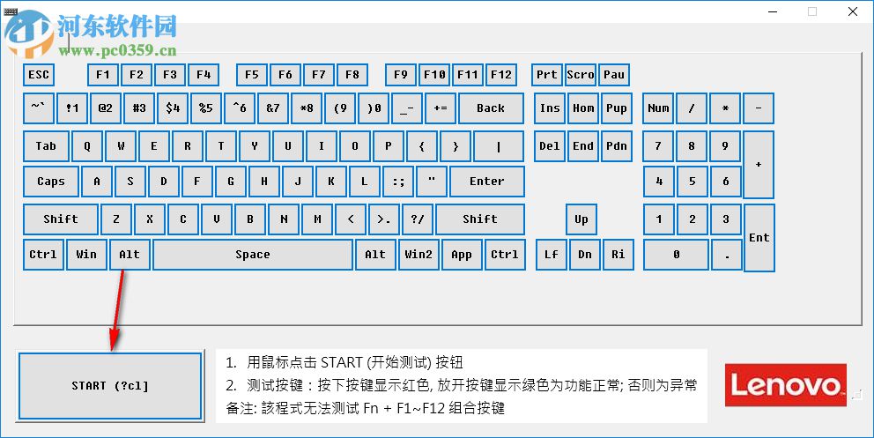Click the Z key button
The height and width of the screenshot is (438, 874).
(116, 219)
